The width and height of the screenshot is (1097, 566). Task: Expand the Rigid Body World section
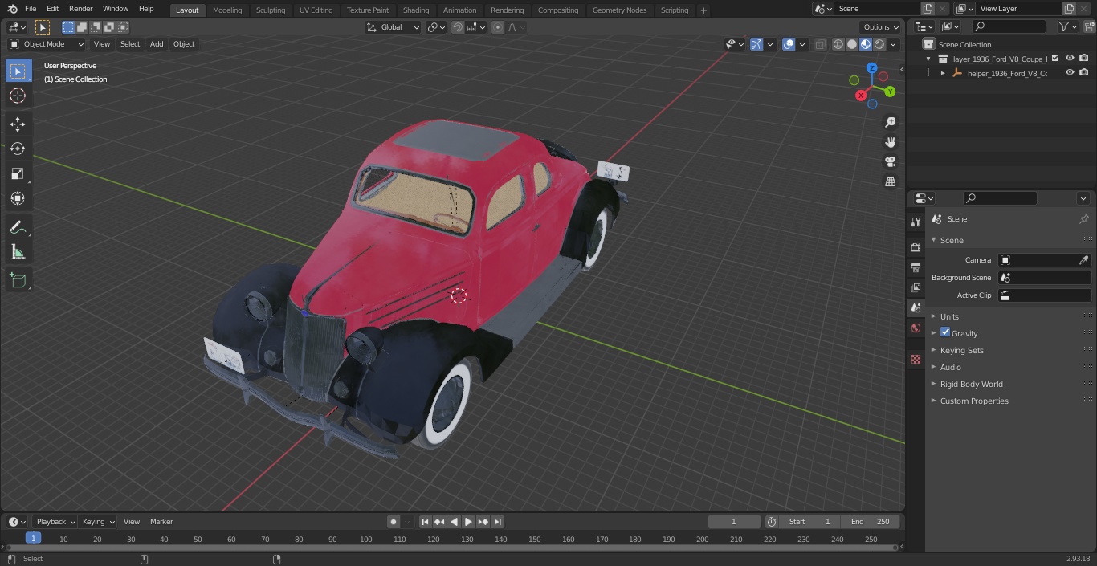click(x=971, y=384)
